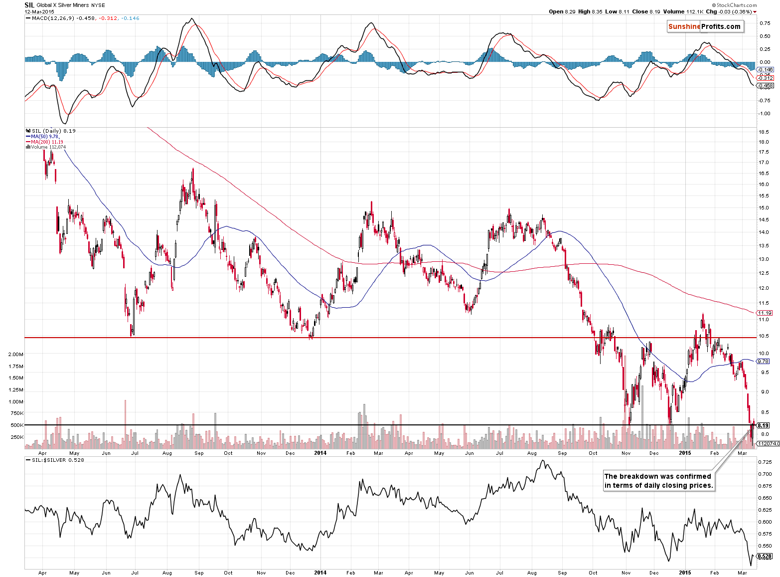Image resolution: width=780 pixels, height=577 pixels.
Task: Click the 'Volume 112.1K' header value
Action: [682, 11]
